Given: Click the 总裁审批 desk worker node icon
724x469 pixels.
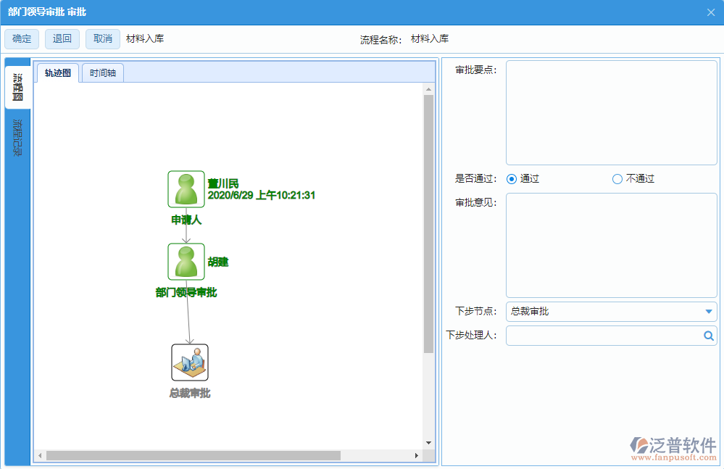Looking at the screenshot, I should 190,362.
